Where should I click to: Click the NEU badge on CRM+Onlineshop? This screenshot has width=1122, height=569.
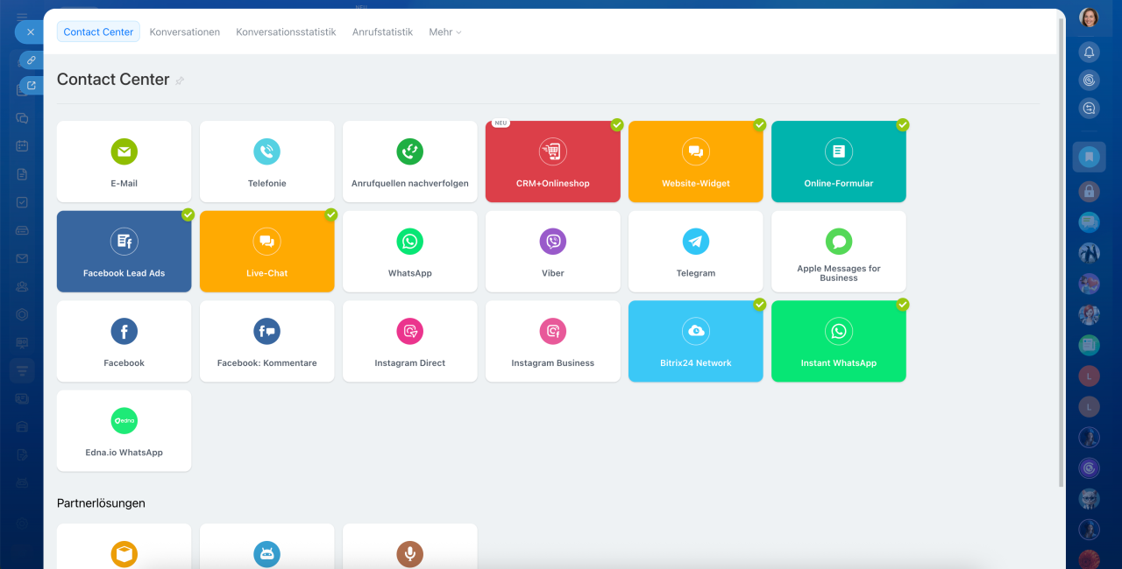501,123
